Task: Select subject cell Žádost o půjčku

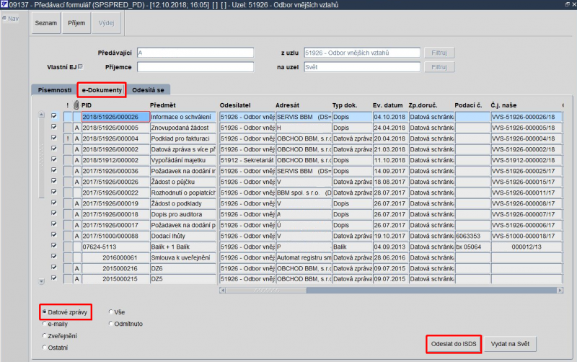Action: pyautogui.click(x=183, y=182)
